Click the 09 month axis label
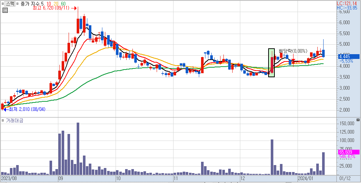Screen dimensions: 361x183 click(x=61, y=178)
